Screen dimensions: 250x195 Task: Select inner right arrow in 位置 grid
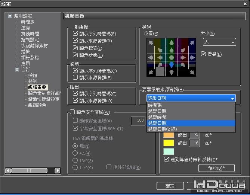(x=183, y=57)
